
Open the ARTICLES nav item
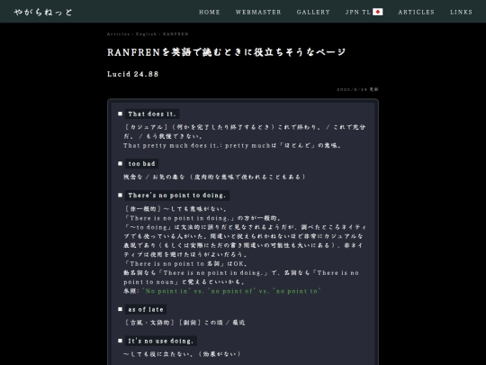pos(417,12)
